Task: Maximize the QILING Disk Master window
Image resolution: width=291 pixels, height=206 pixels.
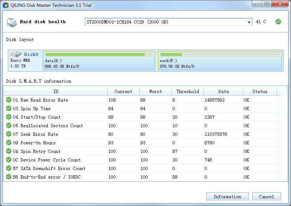Action: pos(267,4)
